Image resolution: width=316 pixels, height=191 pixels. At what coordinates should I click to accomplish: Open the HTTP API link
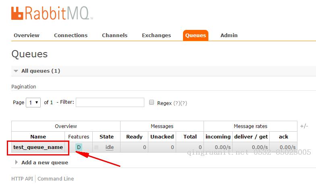tap(22, 178)
